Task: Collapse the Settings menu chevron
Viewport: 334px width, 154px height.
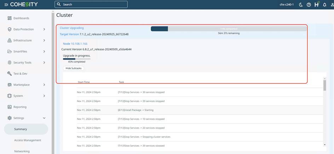Action: click(44, 118)
